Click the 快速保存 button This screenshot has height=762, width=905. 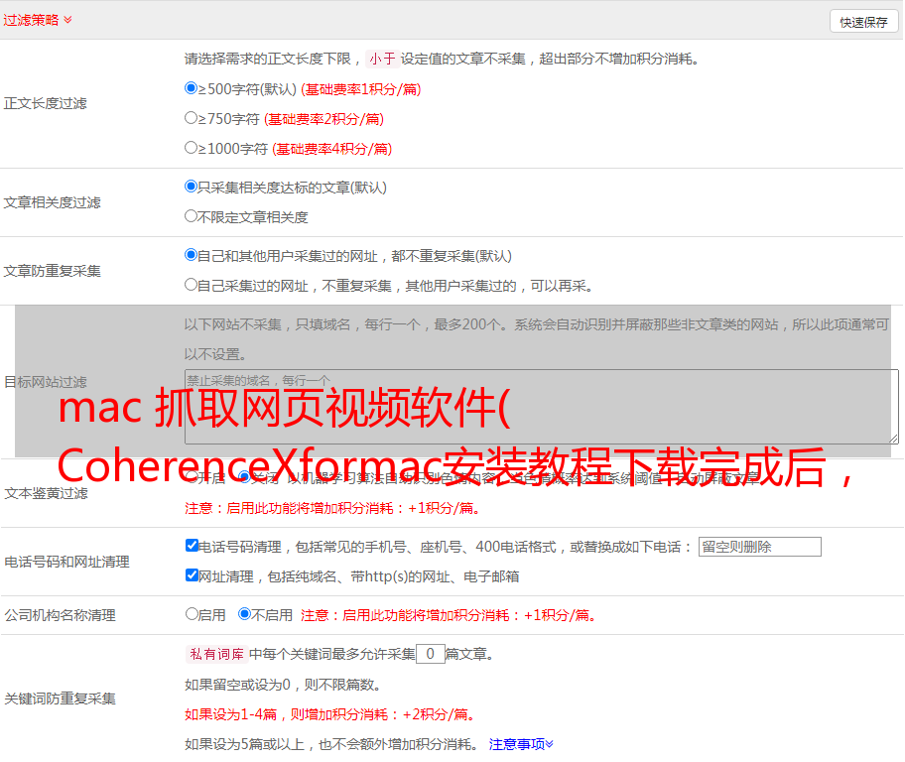[863, 22]
